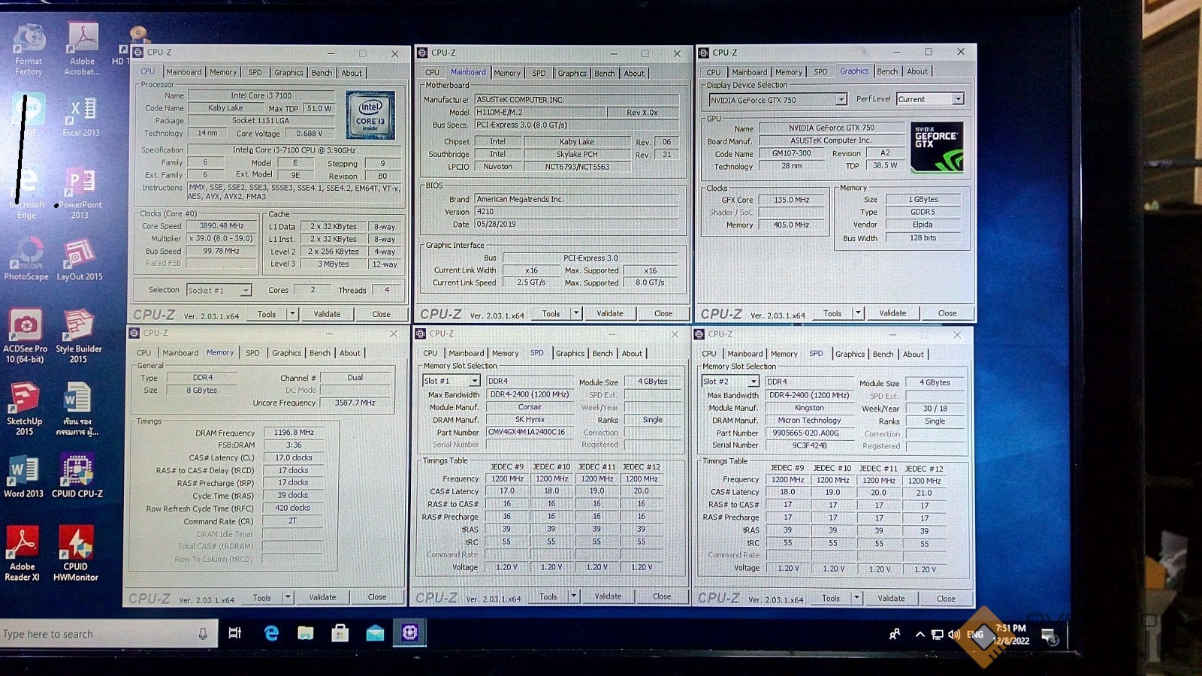This screenshot has width=1202, height=676.
Task: Click Validate in the Memory tab window
Action: click(x=322, y=597)
